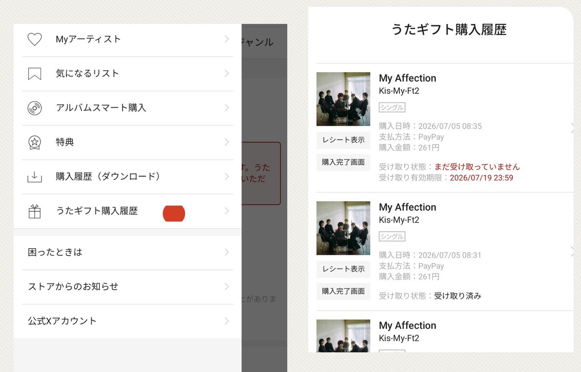This screenshot has width=581, height=372.
Task: Click 購入完了画面 for the 08:31 purchase
Action: coord(343,292)
